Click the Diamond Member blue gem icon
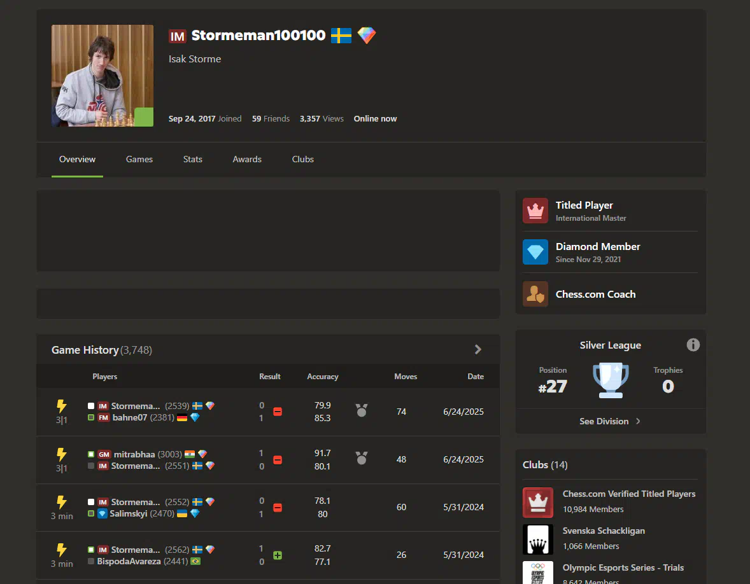This screenshot has height=584, width=750. click(535, 252)
